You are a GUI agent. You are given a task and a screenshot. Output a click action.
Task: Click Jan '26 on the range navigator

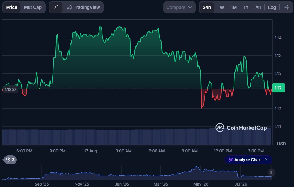tap(122, 184)
